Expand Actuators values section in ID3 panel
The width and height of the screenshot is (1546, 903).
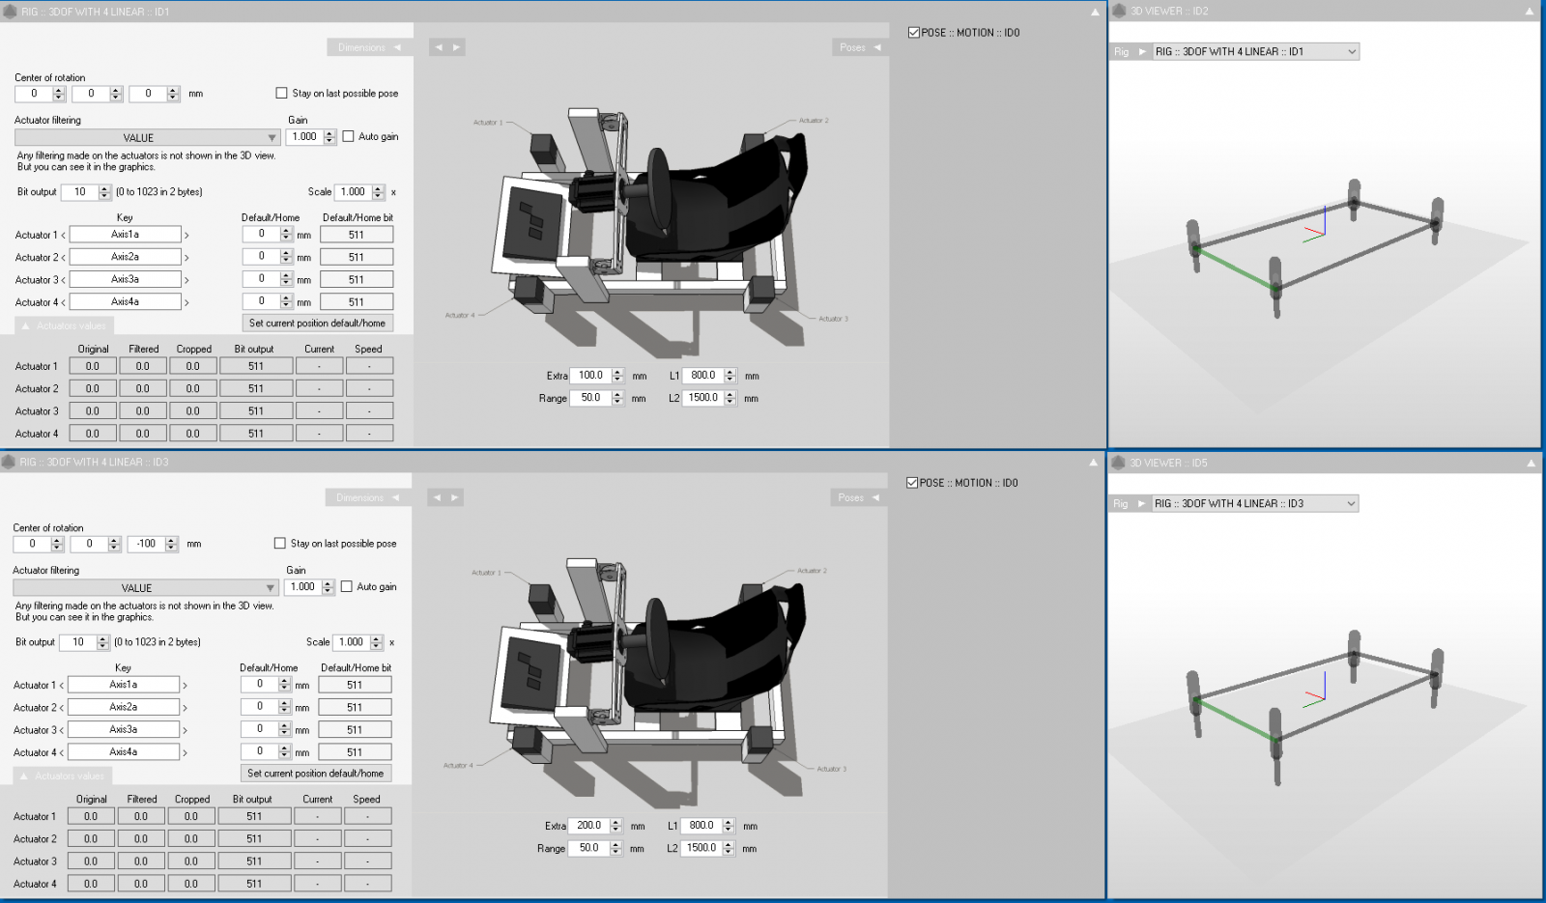pyautogui.click(x=62, y=776)
